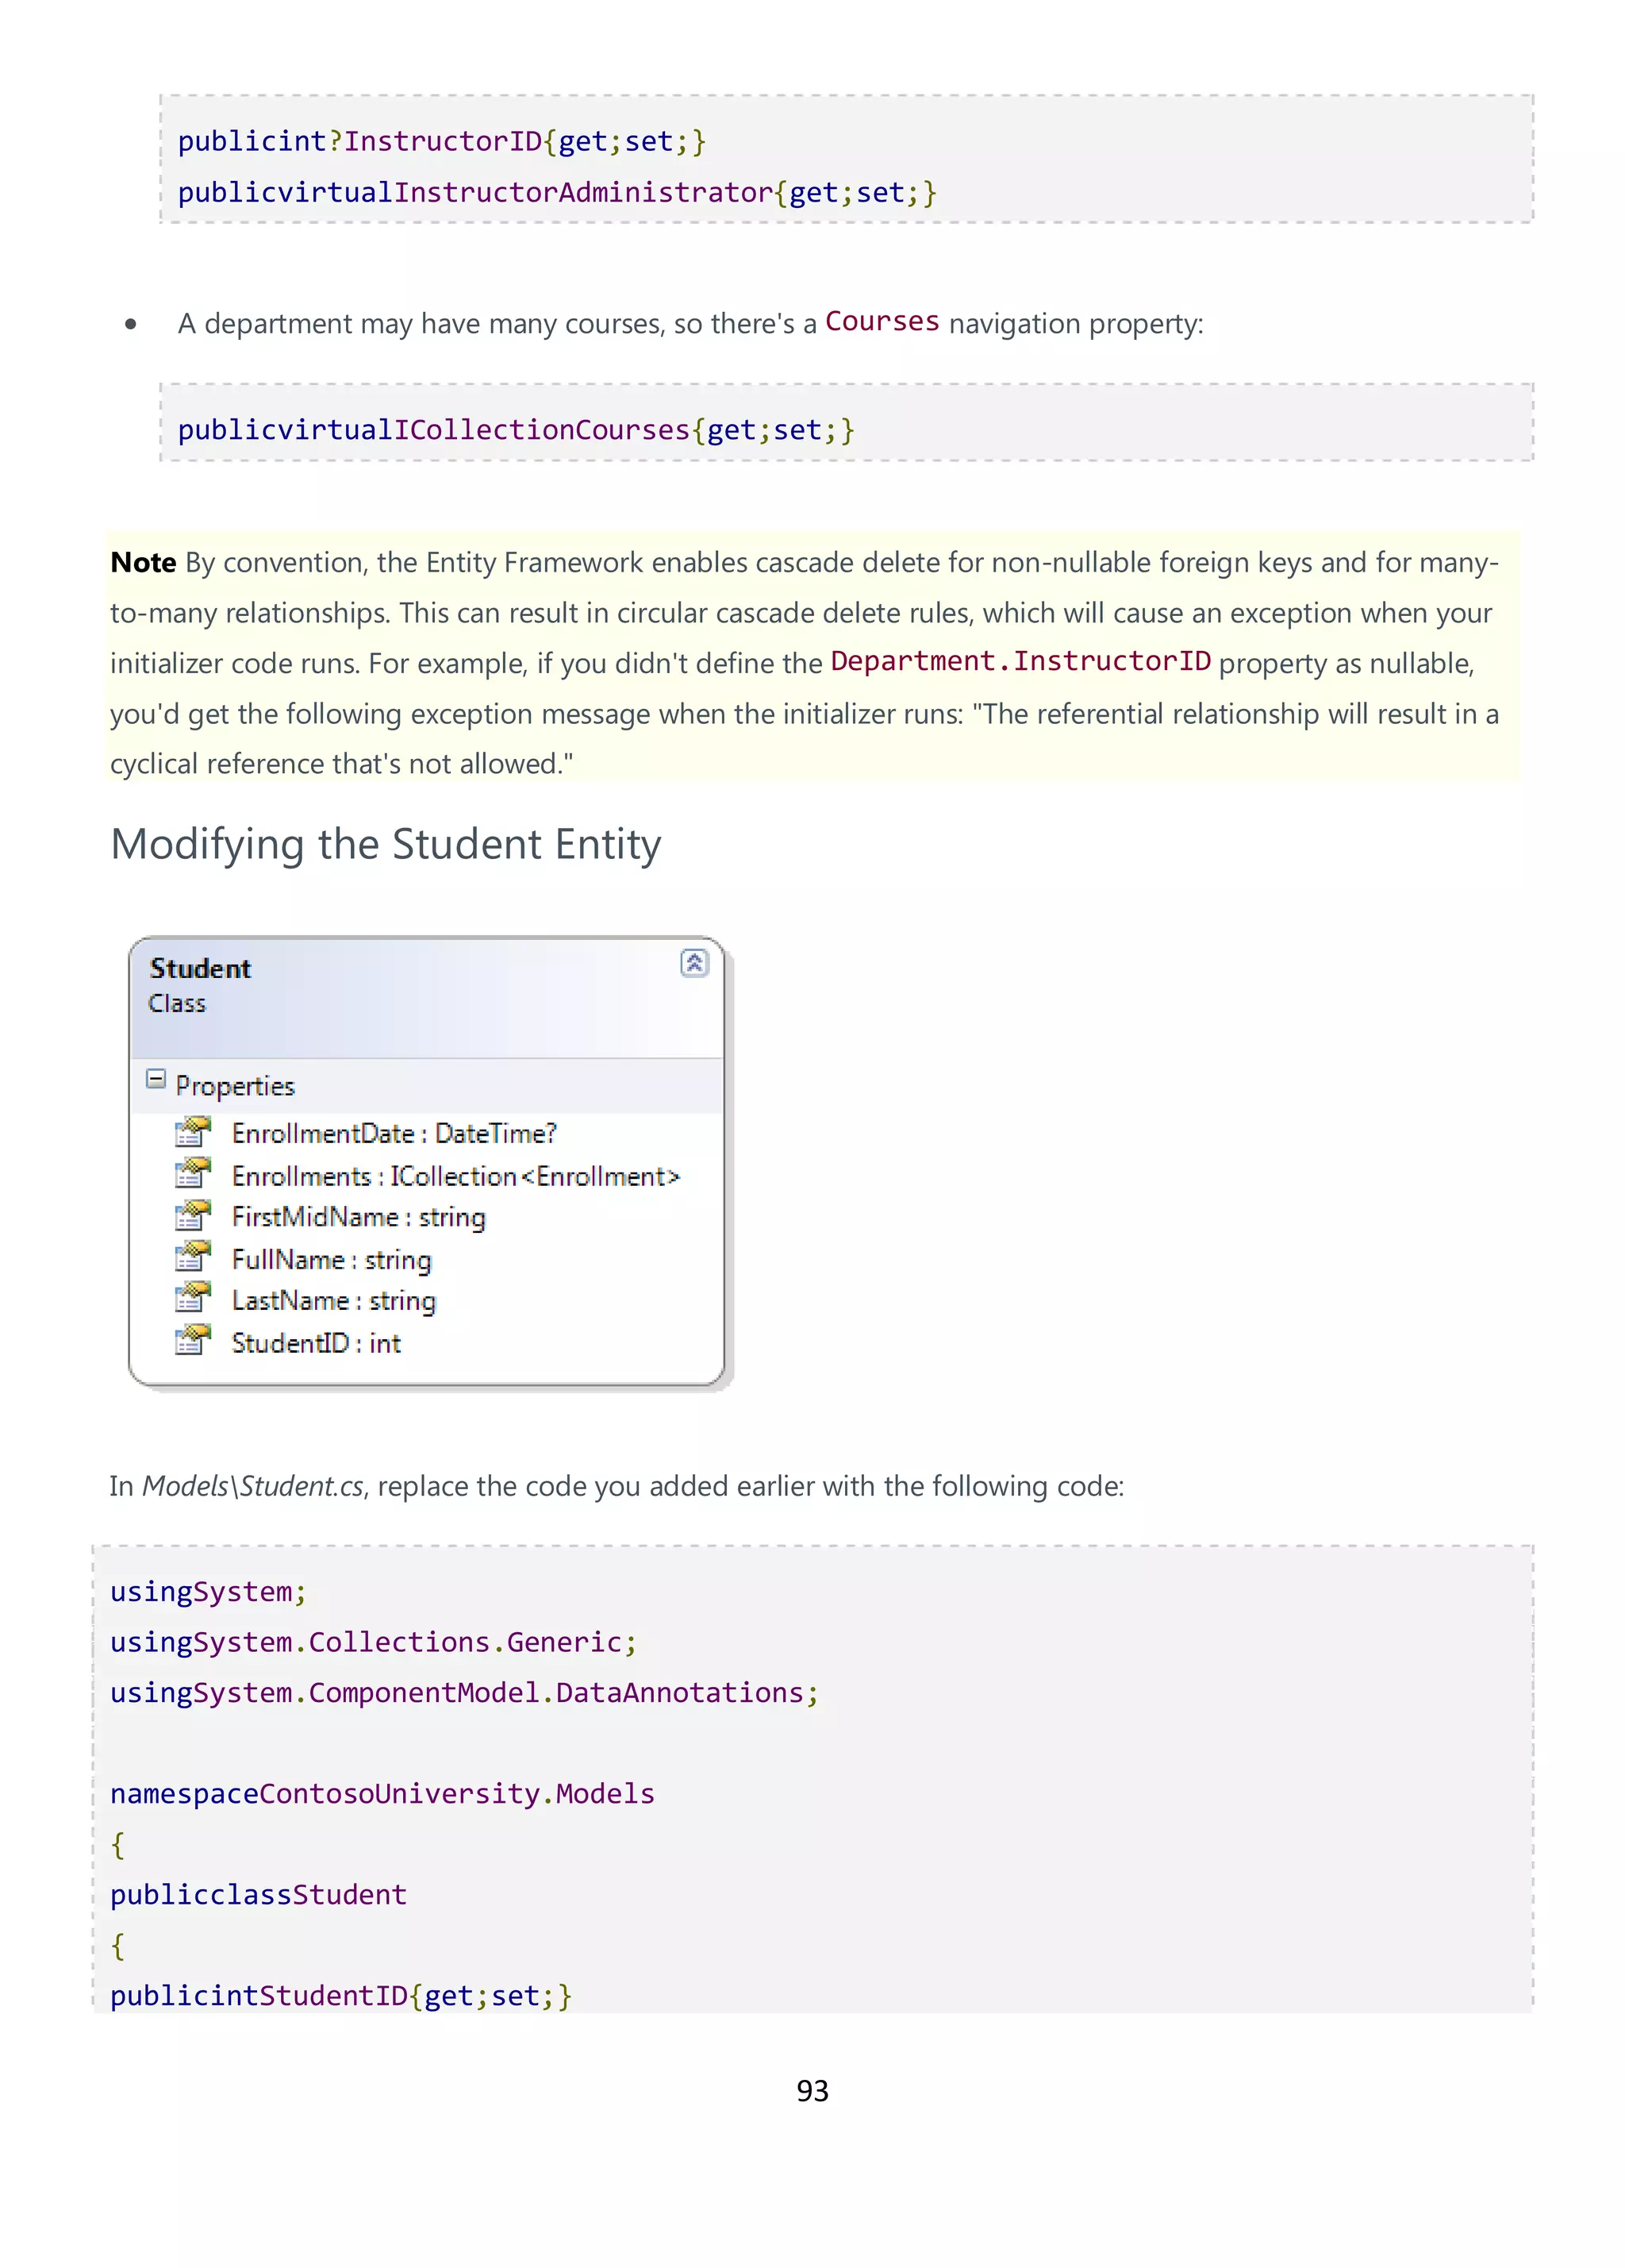Click page number 93

tap(812, 2090)
